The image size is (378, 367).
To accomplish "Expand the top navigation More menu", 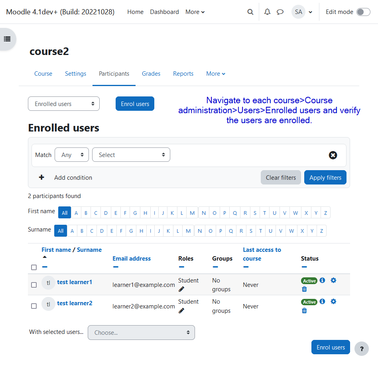I will click(195, 12).
